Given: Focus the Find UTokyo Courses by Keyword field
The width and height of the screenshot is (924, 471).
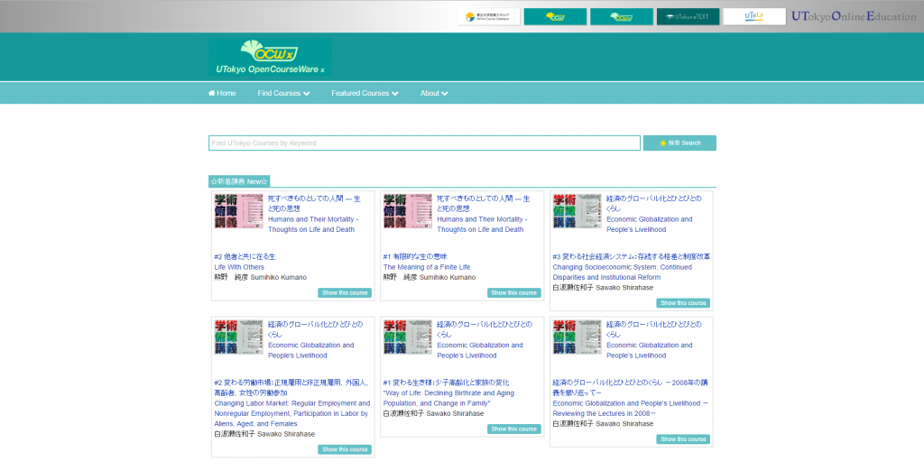Looking at the screenshot, I should pos(424,143).
